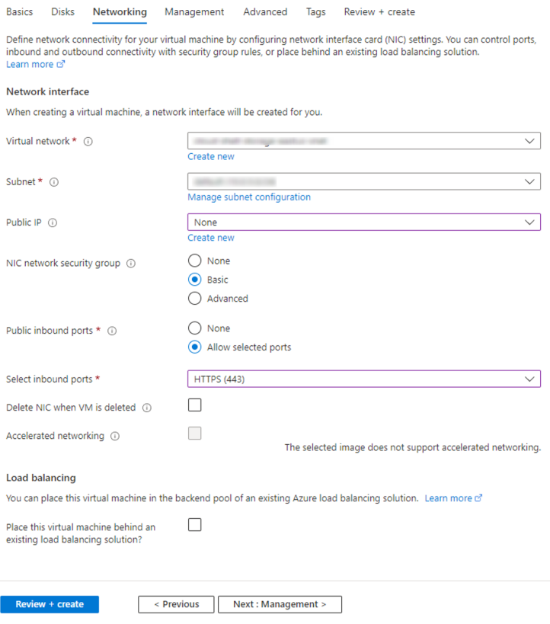This screenshot has width=550, height=624.
Task: Click Public inbound ports info icon
Action: click(x=112, y=331)
